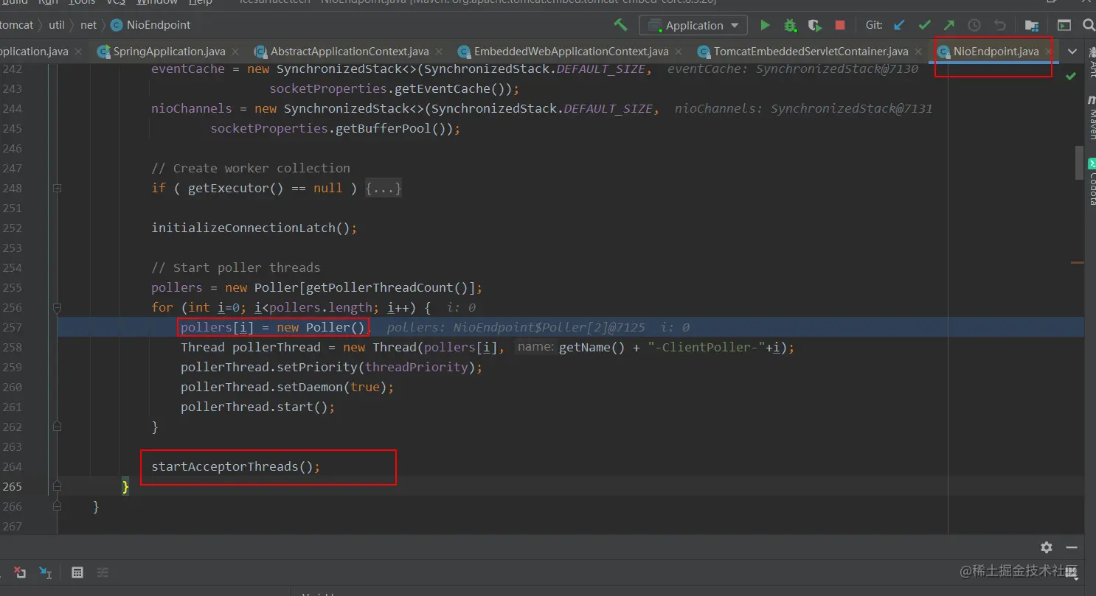Image resolution: width=1096 pixels, height=596 pixels.
Task: Open Project Structure folder icon
Action: (1032, 25)
